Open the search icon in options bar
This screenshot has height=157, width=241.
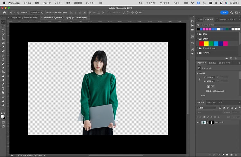(231, 13)
